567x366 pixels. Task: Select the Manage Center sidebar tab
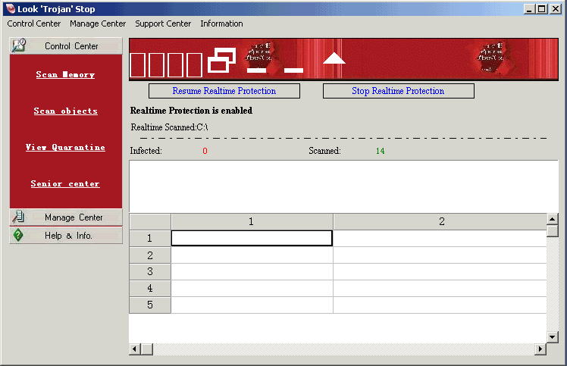(66, 217)
